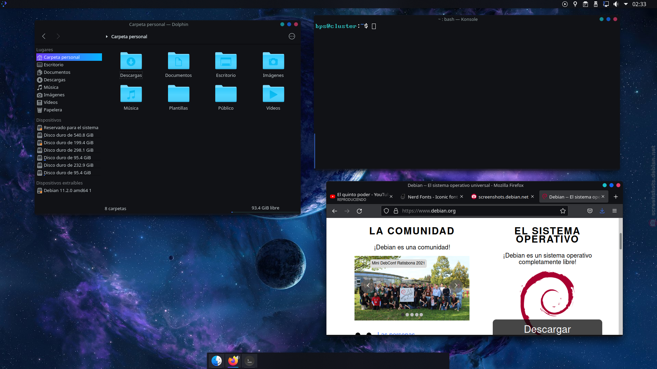Go forward in Firefox
This screenshot has width=657, height=369.
[347, 211]
